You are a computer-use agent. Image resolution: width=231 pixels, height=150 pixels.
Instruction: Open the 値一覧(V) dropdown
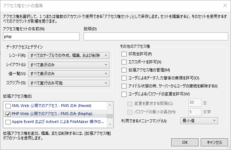coord(69,74)
